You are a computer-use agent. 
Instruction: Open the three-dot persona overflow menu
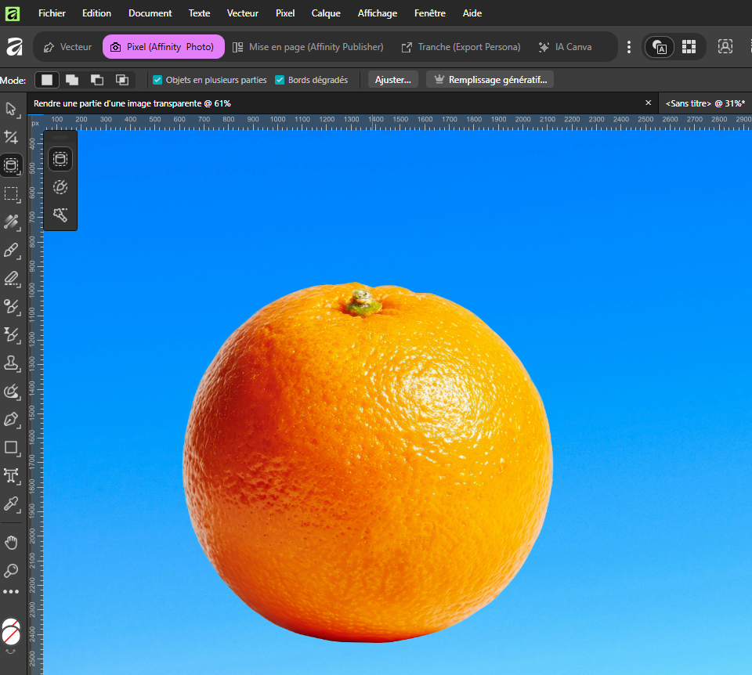point(628,47)
